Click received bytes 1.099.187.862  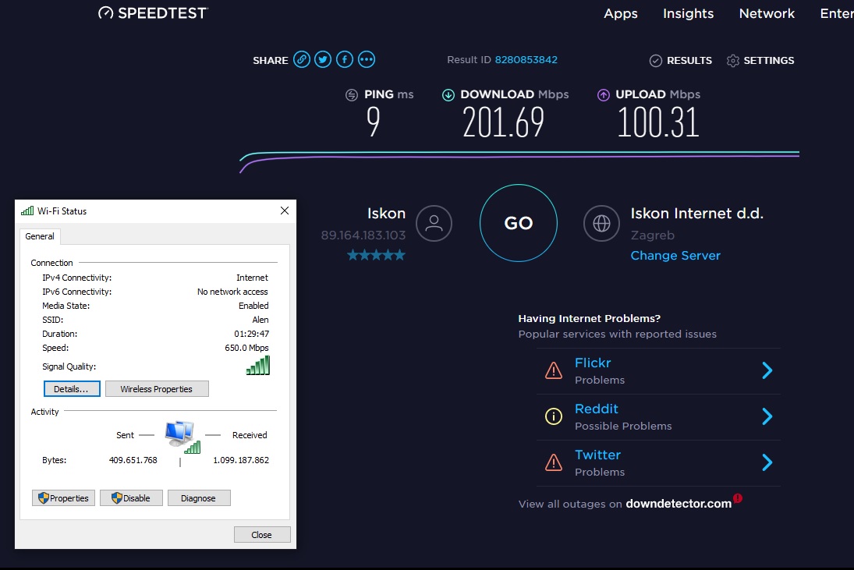pos(241,460)
